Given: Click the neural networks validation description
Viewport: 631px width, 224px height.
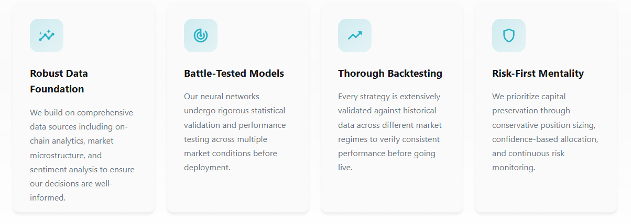Looking at the screenshot, I should tap(234, 132).
